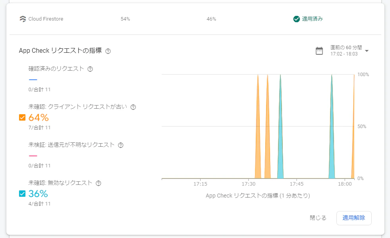
Task: Click the 未確認: 無効なリクエスト label
Action: (x=60, y=183)
